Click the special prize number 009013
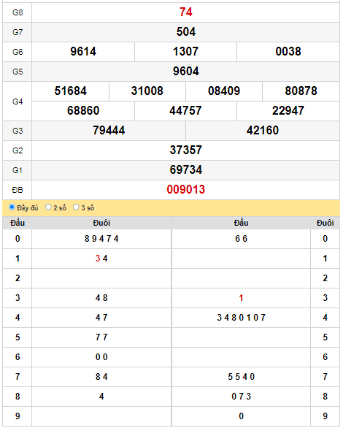Viewport: 343px width, 428px height. 185,189
